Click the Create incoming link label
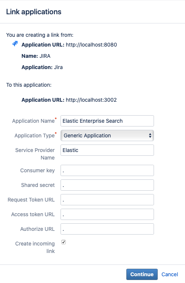The width and height of the screenshot is (185, 283). 35,247
